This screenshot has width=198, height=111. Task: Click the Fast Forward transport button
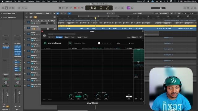(x=63, y=8)
